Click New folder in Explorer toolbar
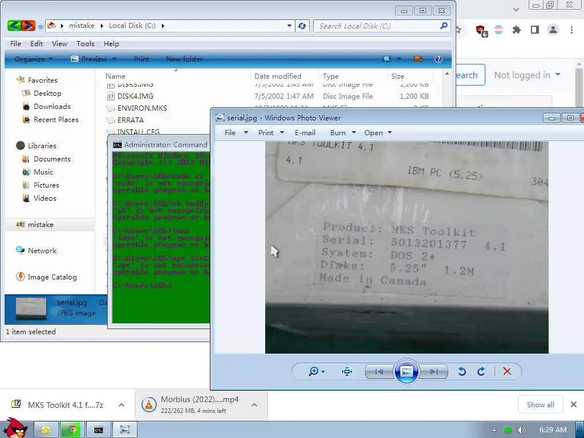The height and width of the screenshot is (438, 584). click(184, 59)
